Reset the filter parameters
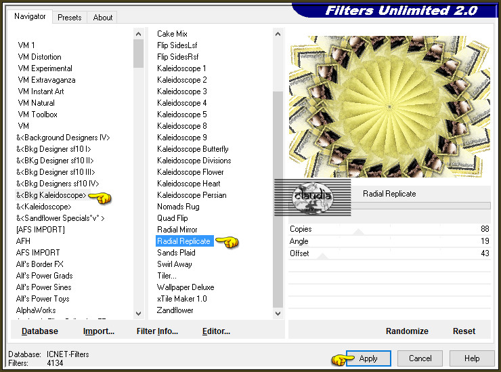 tap(464, 331)
